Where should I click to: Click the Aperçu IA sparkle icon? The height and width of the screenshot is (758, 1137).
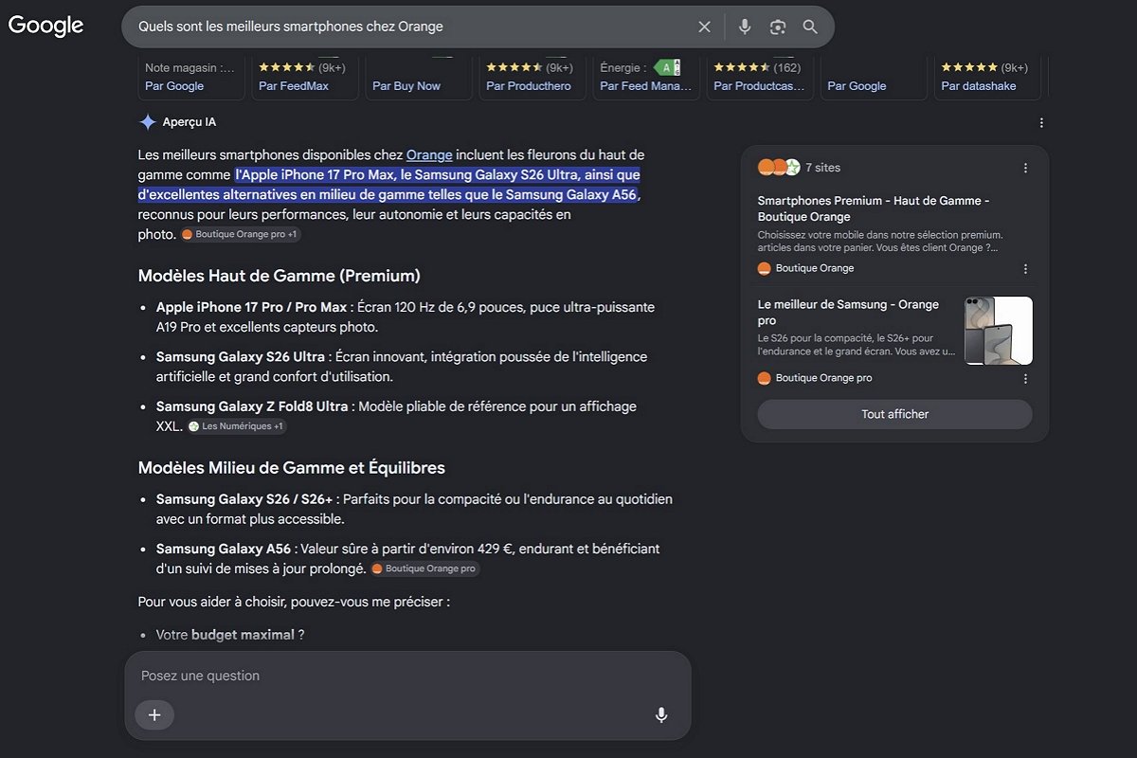point(148,122)
